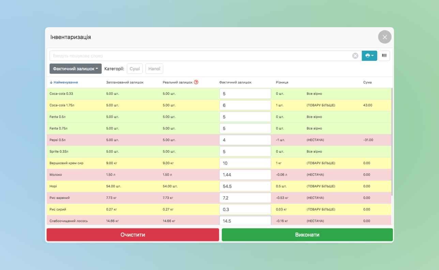The image size is (439, 270).
Task: Click the Сума column header
Action: tap(367, 82)
